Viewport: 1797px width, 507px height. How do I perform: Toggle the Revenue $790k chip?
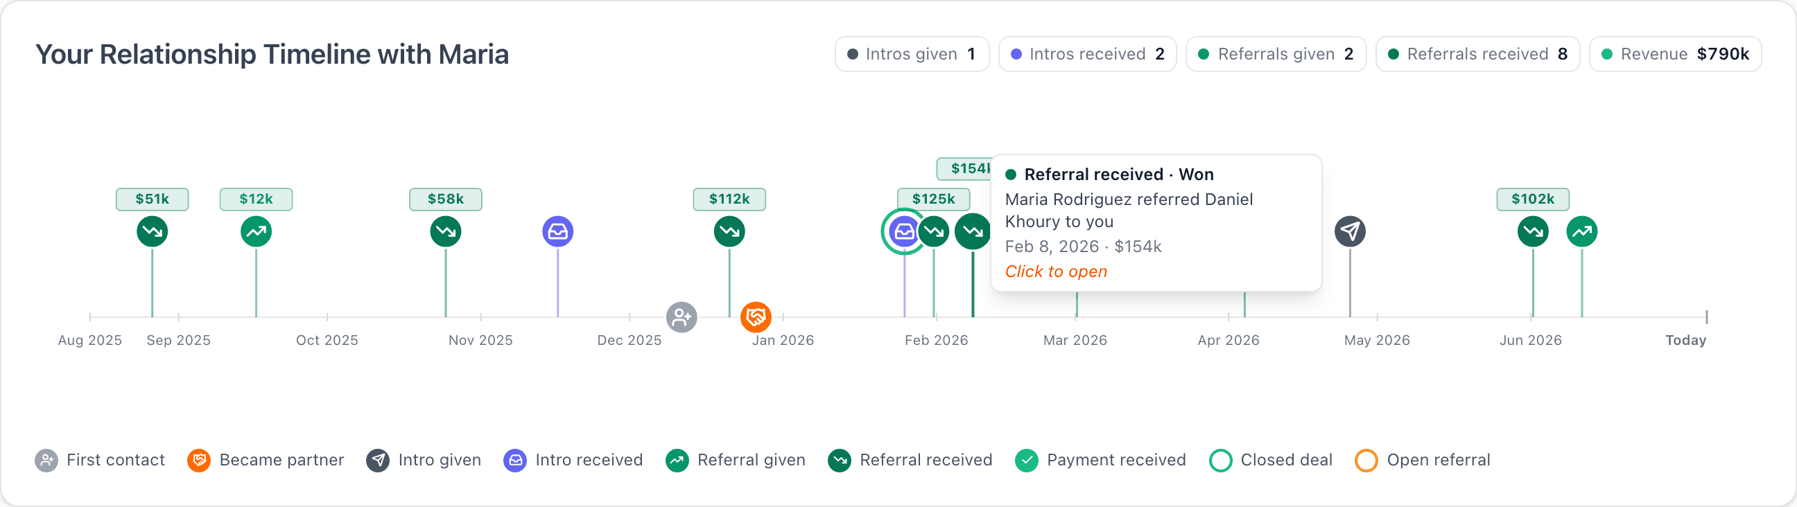(x=1676, y=55)
